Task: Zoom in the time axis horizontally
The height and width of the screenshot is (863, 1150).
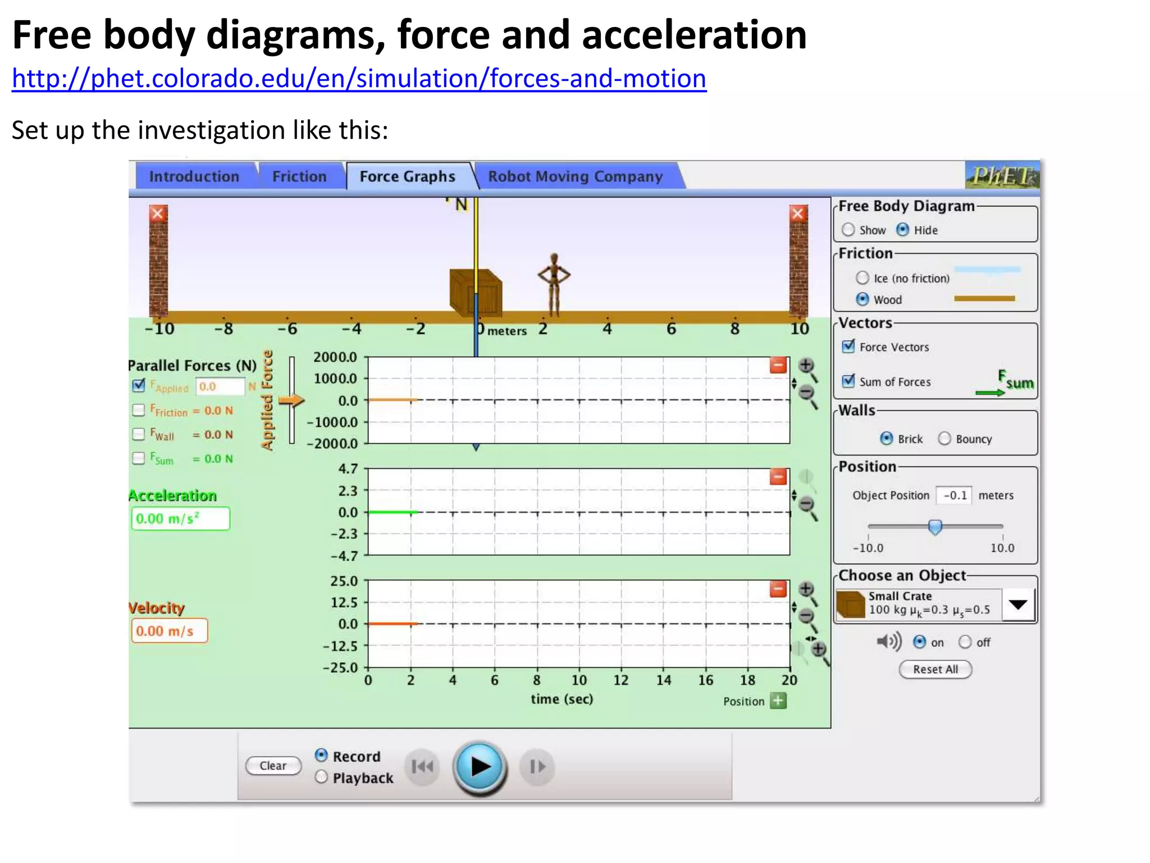Action: tap(820, 652)
